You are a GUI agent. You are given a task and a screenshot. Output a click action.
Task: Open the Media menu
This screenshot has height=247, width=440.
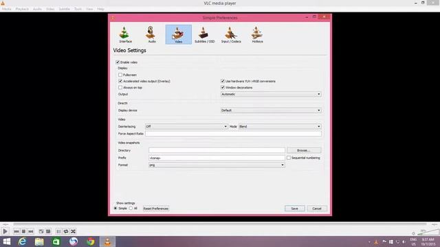7,9
